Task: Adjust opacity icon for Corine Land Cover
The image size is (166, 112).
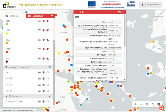Action: click(44, 102)
